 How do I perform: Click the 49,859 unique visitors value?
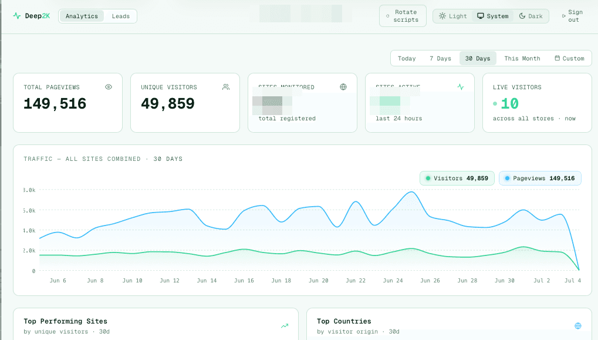(168, 104)
